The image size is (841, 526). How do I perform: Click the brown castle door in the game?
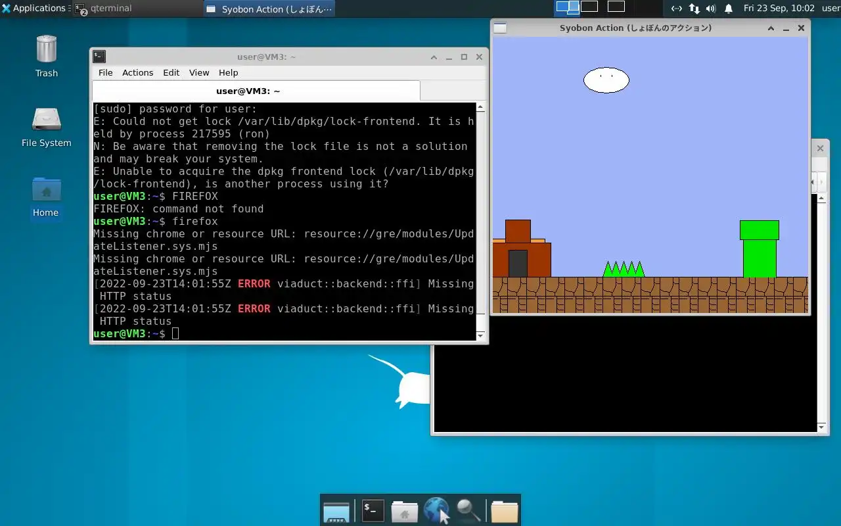pyautogui.click(x=518, y=263)
